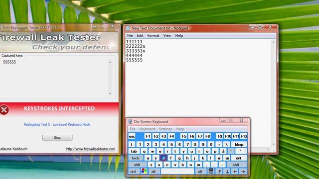319x179 pixels.
Task: Click the 333333x line in Notepad
Action: 136,51
